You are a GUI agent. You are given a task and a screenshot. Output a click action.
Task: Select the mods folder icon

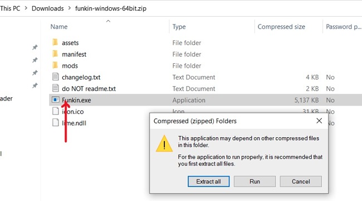55,66
